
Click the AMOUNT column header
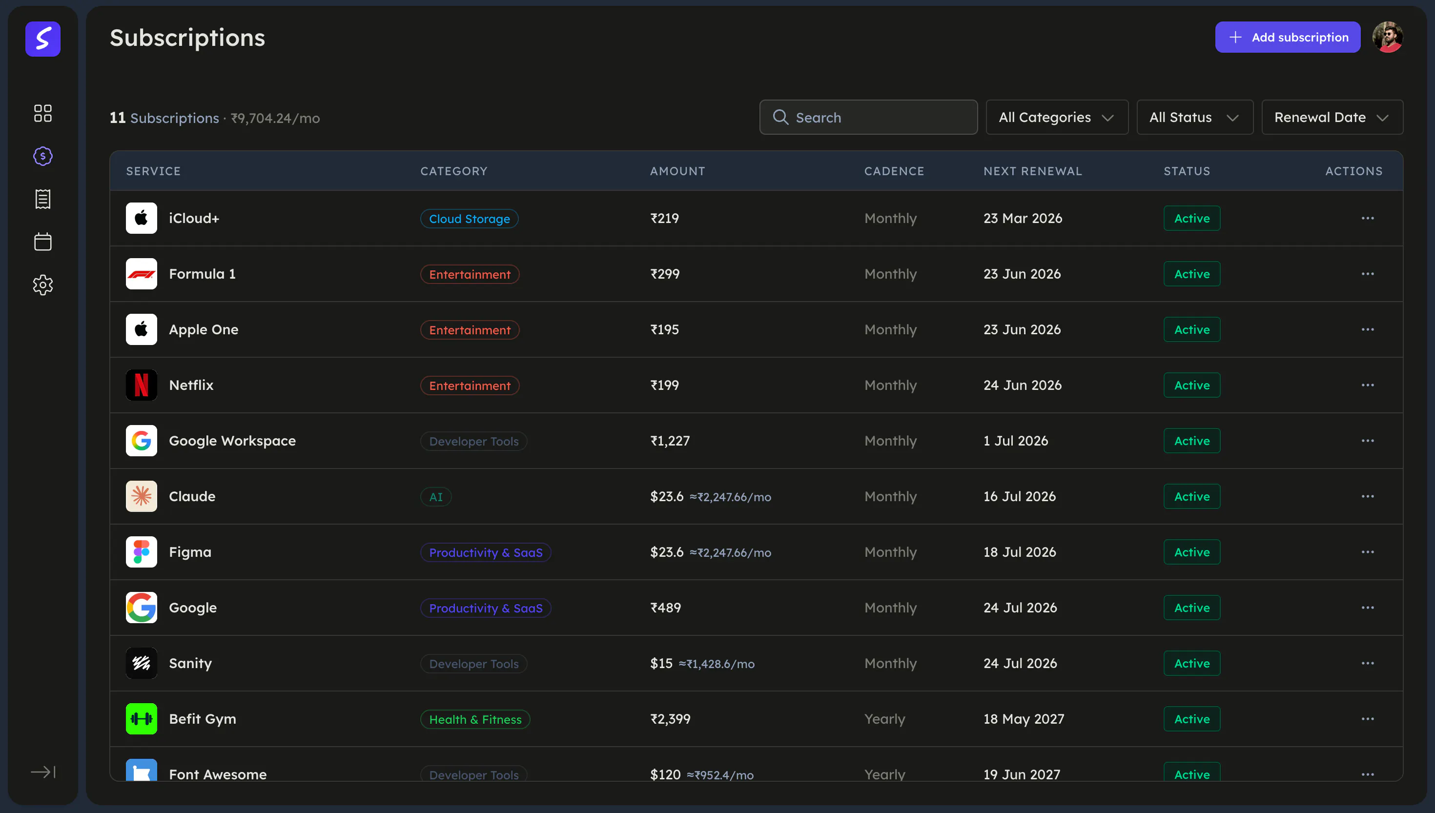[677, 171]
